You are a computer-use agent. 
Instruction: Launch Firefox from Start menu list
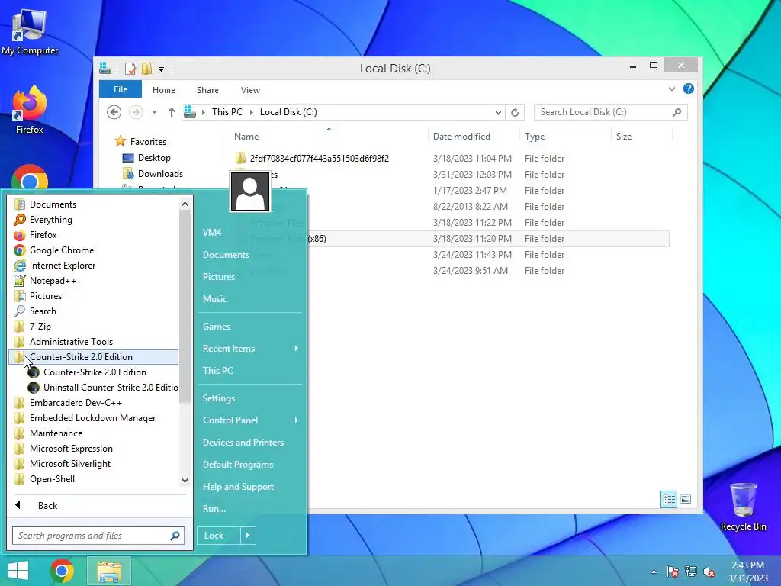click(x=93, y=235)
